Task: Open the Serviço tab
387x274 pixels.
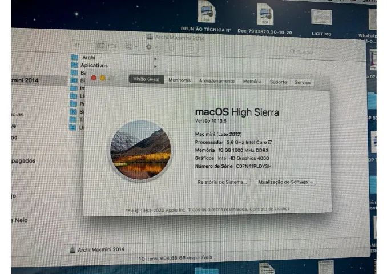Action: pyautogui.click(x=303, y=82)
